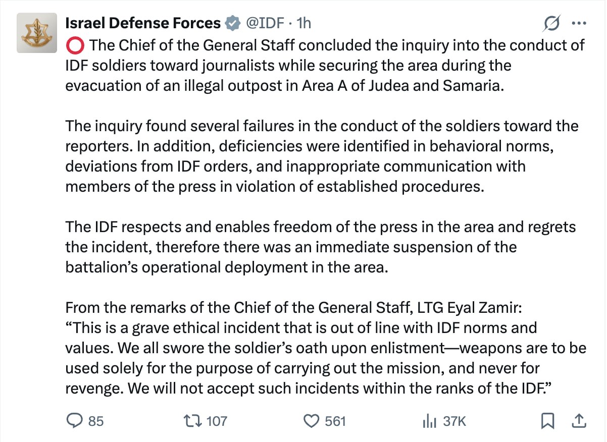Click the blue verified badge
The image size is (607, 442).
tap(232, 23)
